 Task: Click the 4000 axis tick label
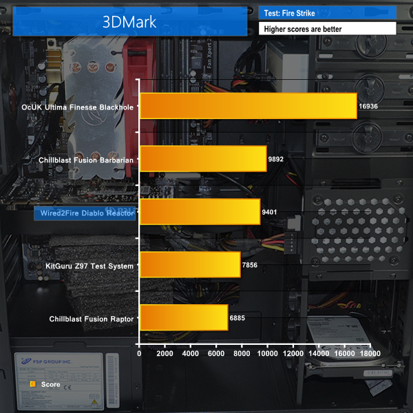[191, 354]
